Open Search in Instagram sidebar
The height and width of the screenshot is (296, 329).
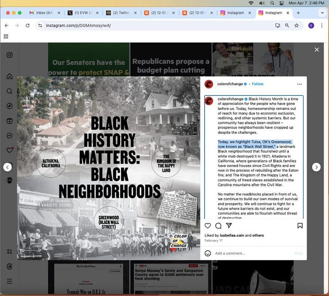[x=10, y=91]
